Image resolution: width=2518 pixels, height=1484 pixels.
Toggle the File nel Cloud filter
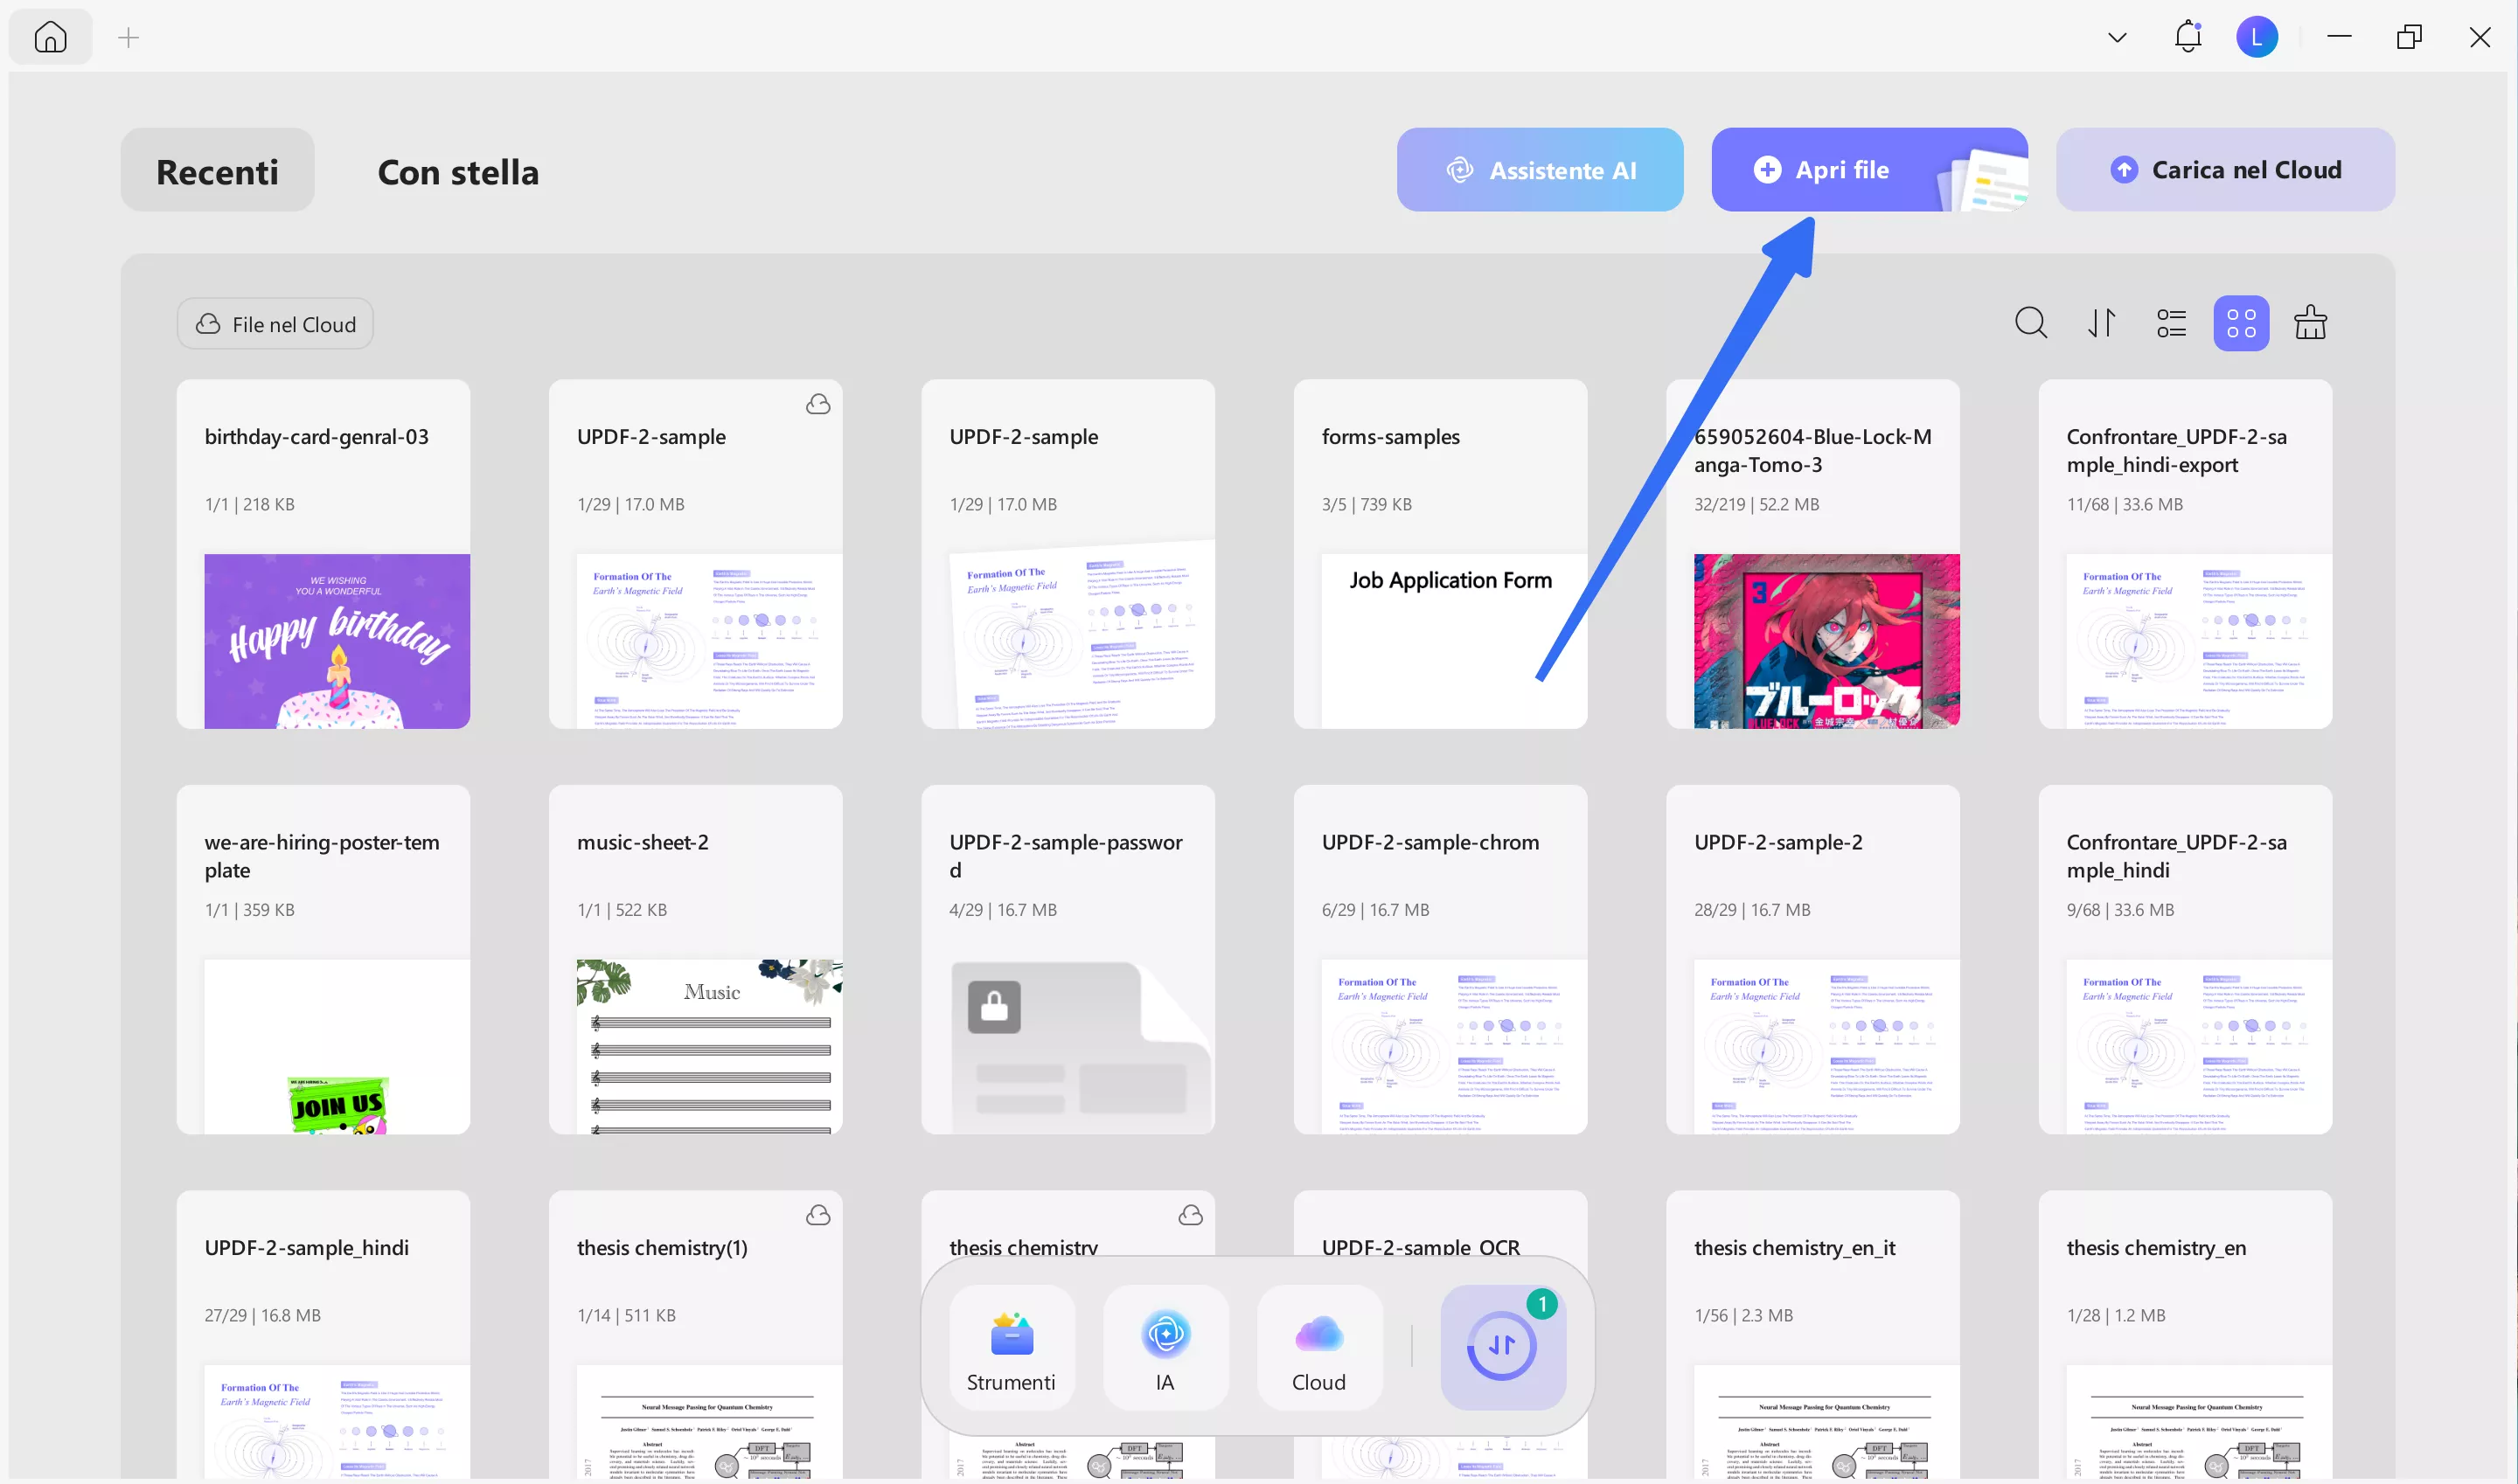point(275,324)
